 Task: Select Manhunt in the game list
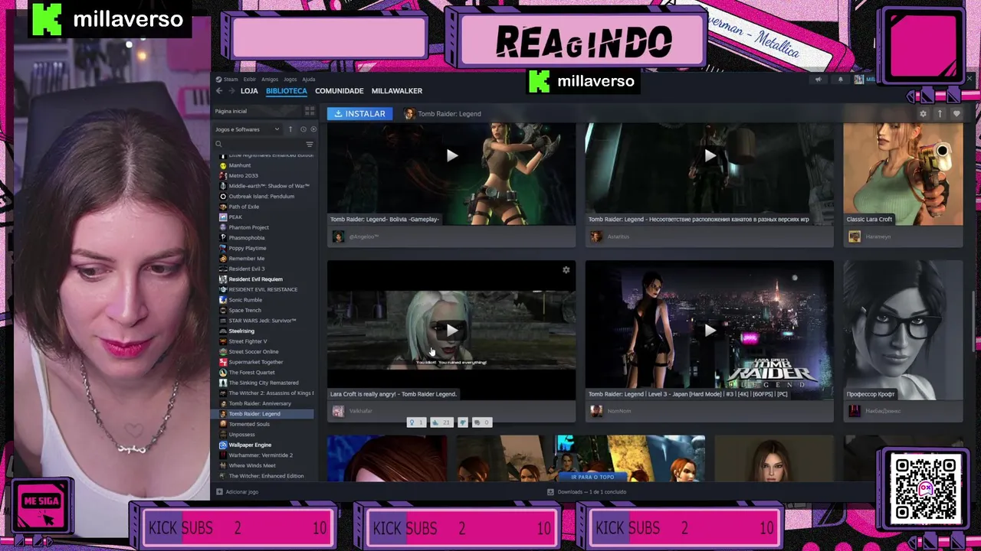[x=240, y=165]
